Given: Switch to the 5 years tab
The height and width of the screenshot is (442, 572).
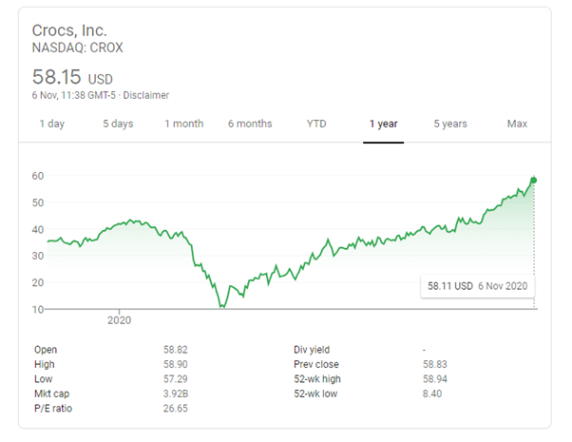Looking at the screenshot, I should (x=450, y=124).
